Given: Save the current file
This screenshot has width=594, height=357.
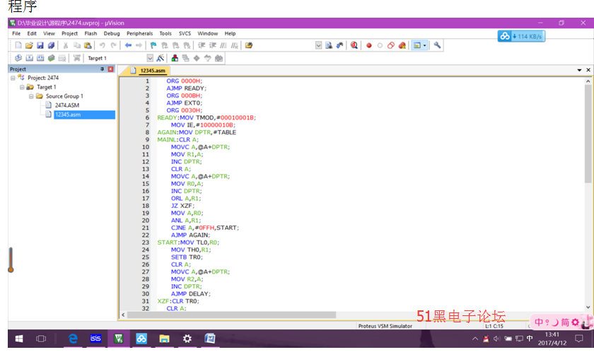Looking at the screenshot, I should click(40, 45).
